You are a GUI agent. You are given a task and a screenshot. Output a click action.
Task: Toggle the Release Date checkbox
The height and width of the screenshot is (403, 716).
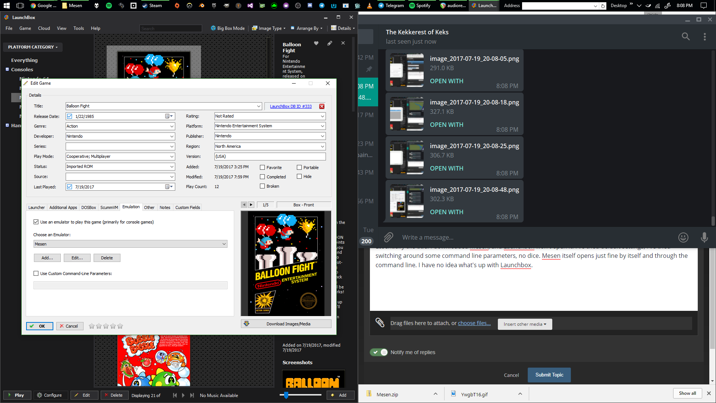tap(69, 116)
